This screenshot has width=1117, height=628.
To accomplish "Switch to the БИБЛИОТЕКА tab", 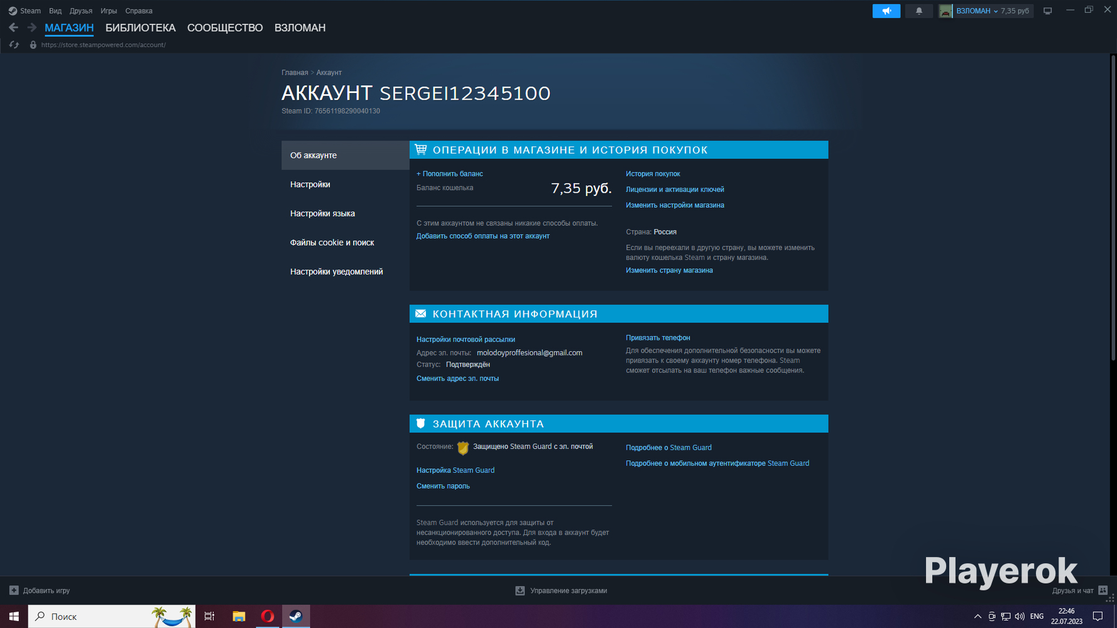I will [x=141, y=28].
